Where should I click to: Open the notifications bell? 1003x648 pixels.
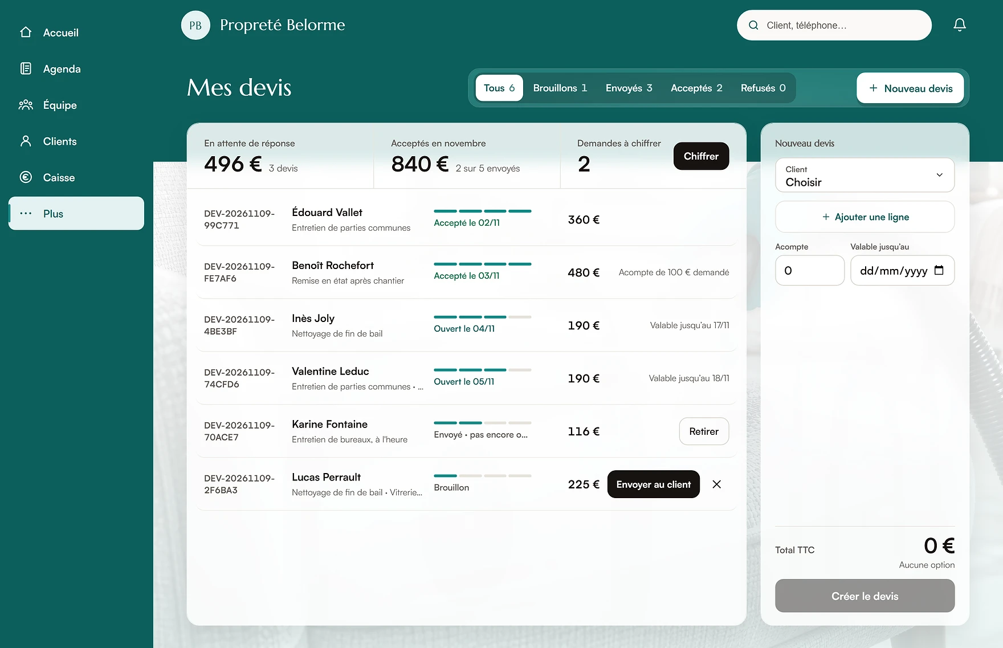coord(960,25)
